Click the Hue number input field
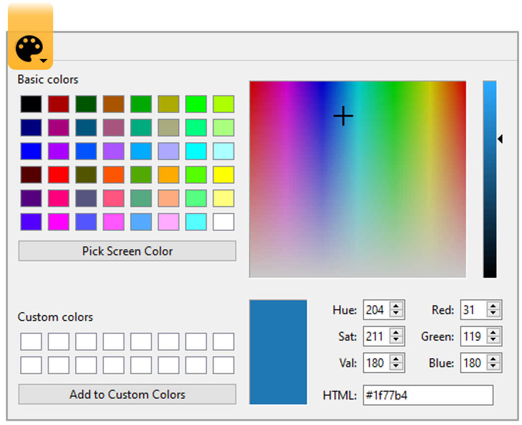 tap(376, 310)
